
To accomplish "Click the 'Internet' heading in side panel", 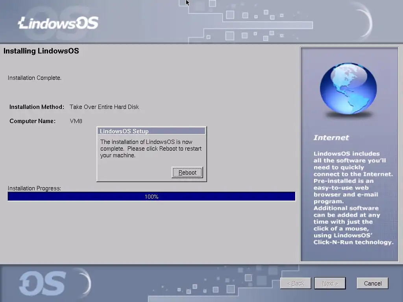I will (x=331, y=138).
